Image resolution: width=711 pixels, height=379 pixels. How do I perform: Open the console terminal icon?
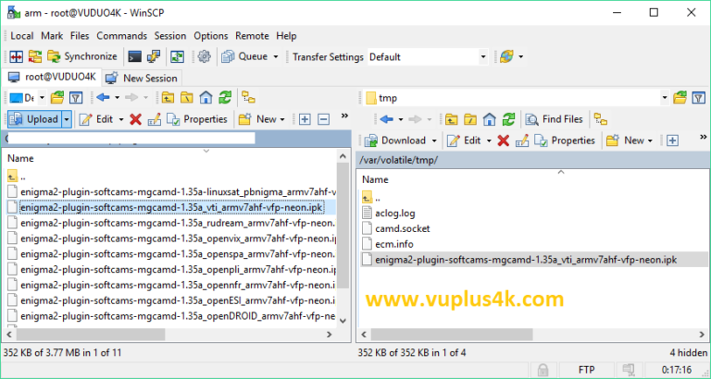134,56
